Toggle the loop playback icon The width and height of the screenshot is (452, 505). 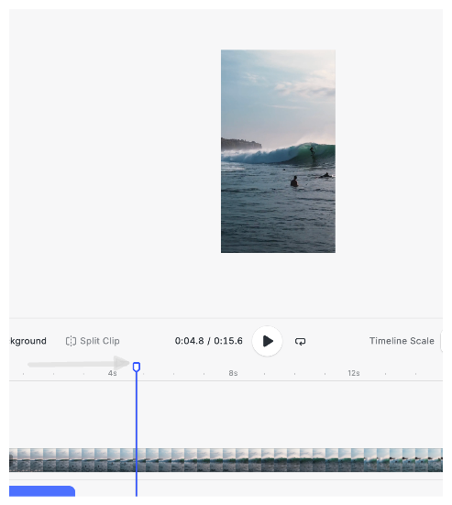tap(300, 341)
